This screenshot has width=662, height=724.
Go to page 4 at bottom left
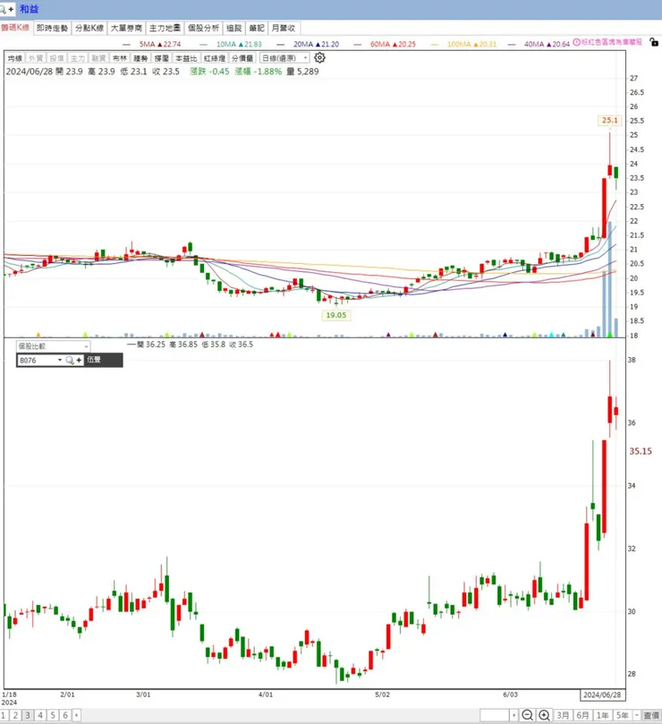pos(40,715)
